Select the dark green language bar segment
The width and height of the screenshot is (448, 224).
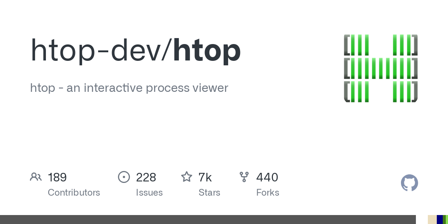click(444, 220)
